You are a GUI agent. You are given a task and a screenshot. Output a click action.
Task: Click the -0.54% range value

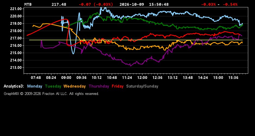[230, 4]
